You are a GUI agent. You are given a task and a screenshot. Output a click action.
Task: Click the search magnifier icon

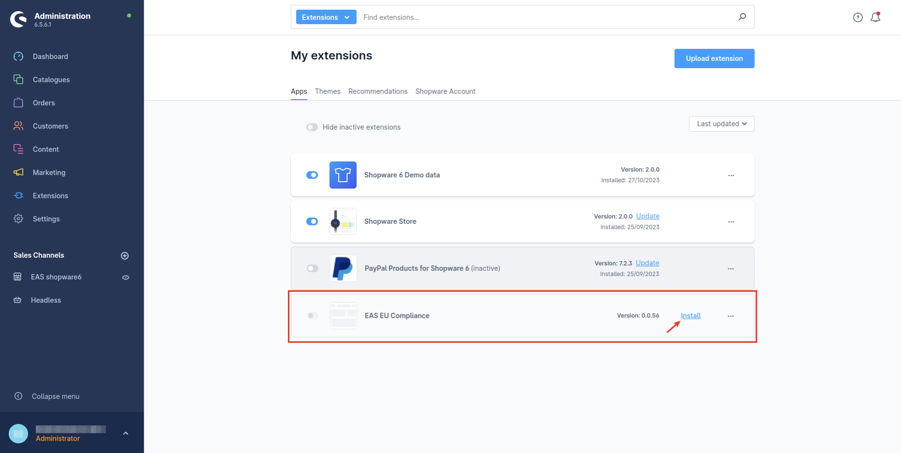click(742, 17)
